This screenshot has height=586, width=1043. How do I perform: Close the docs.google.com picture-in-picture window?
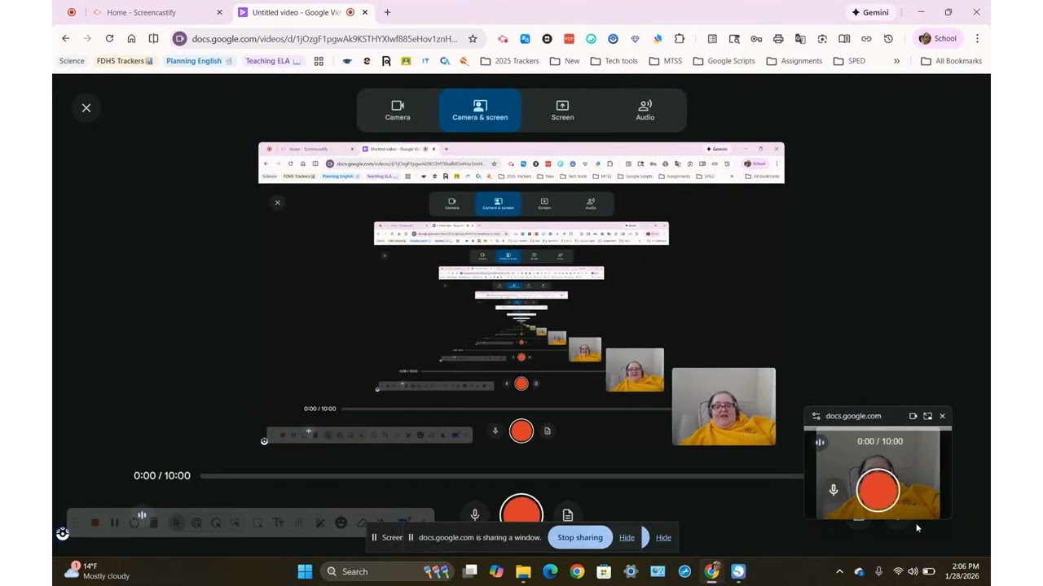[x=943, y=416]
